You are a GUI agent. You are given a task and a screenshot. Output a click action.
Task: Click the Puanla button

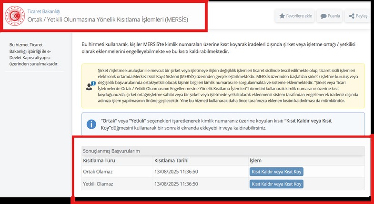click(x=330, y=16)
